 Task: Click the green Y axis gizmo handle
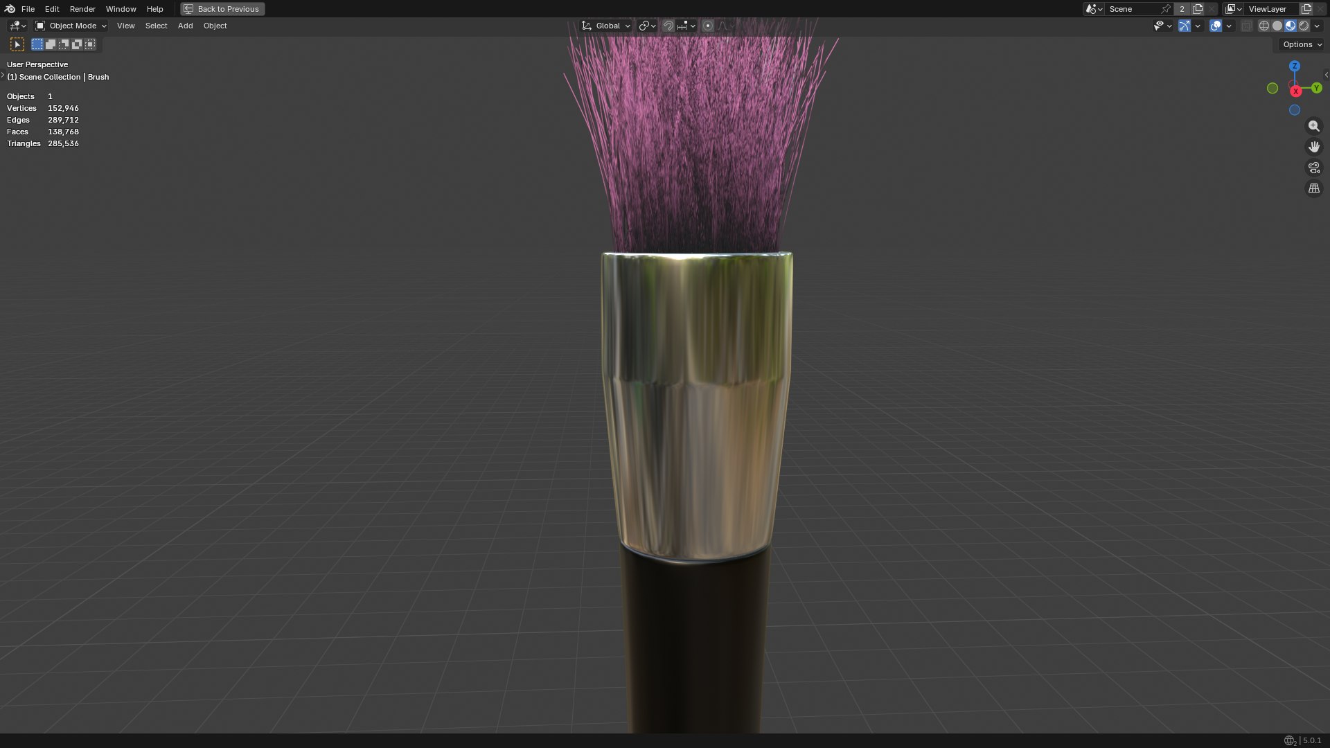[1317, 88]
